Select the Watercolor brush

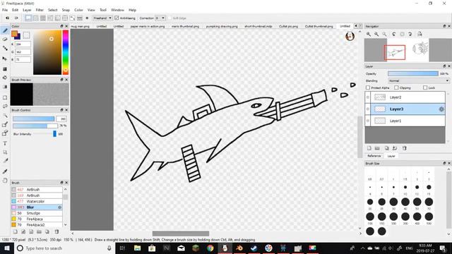click(x=37, y=201)
